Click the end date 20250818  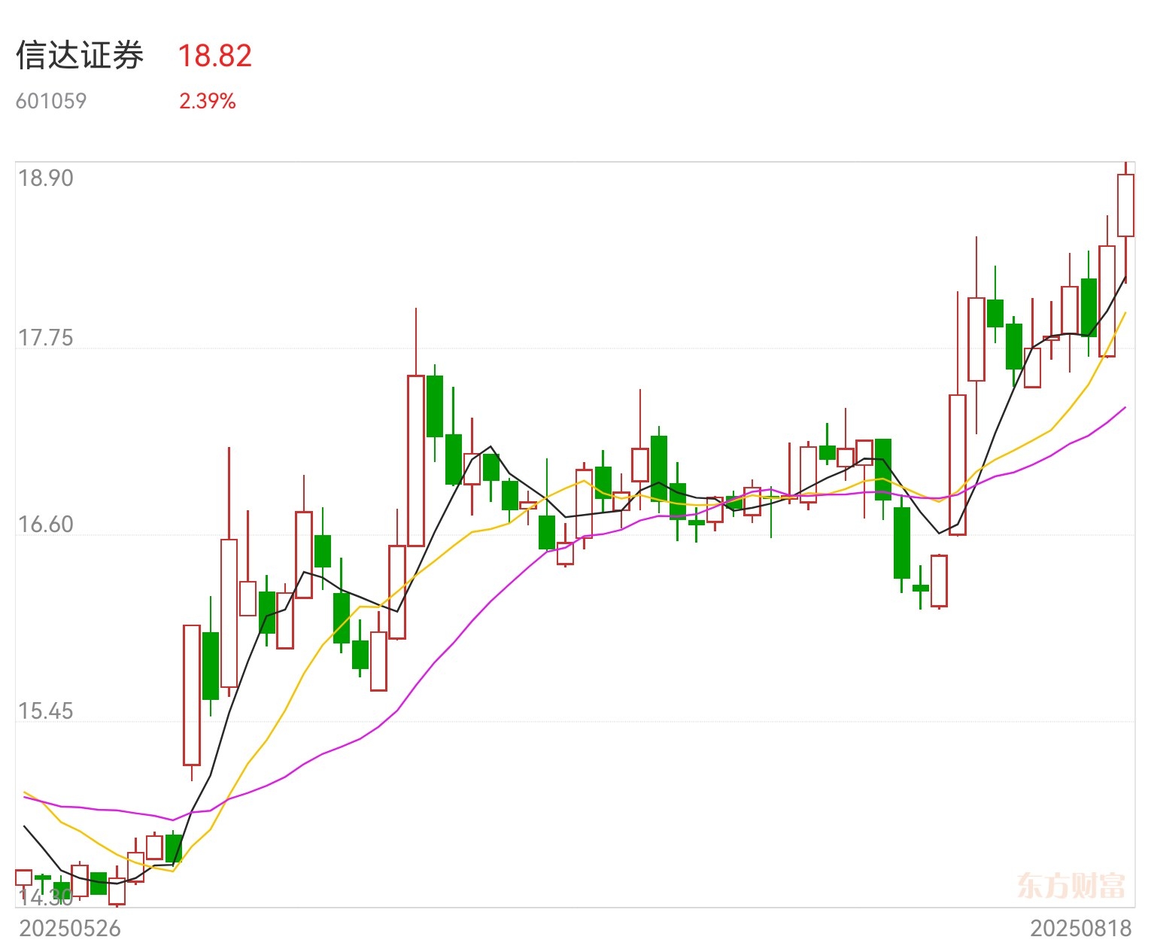click(1081, 928)
